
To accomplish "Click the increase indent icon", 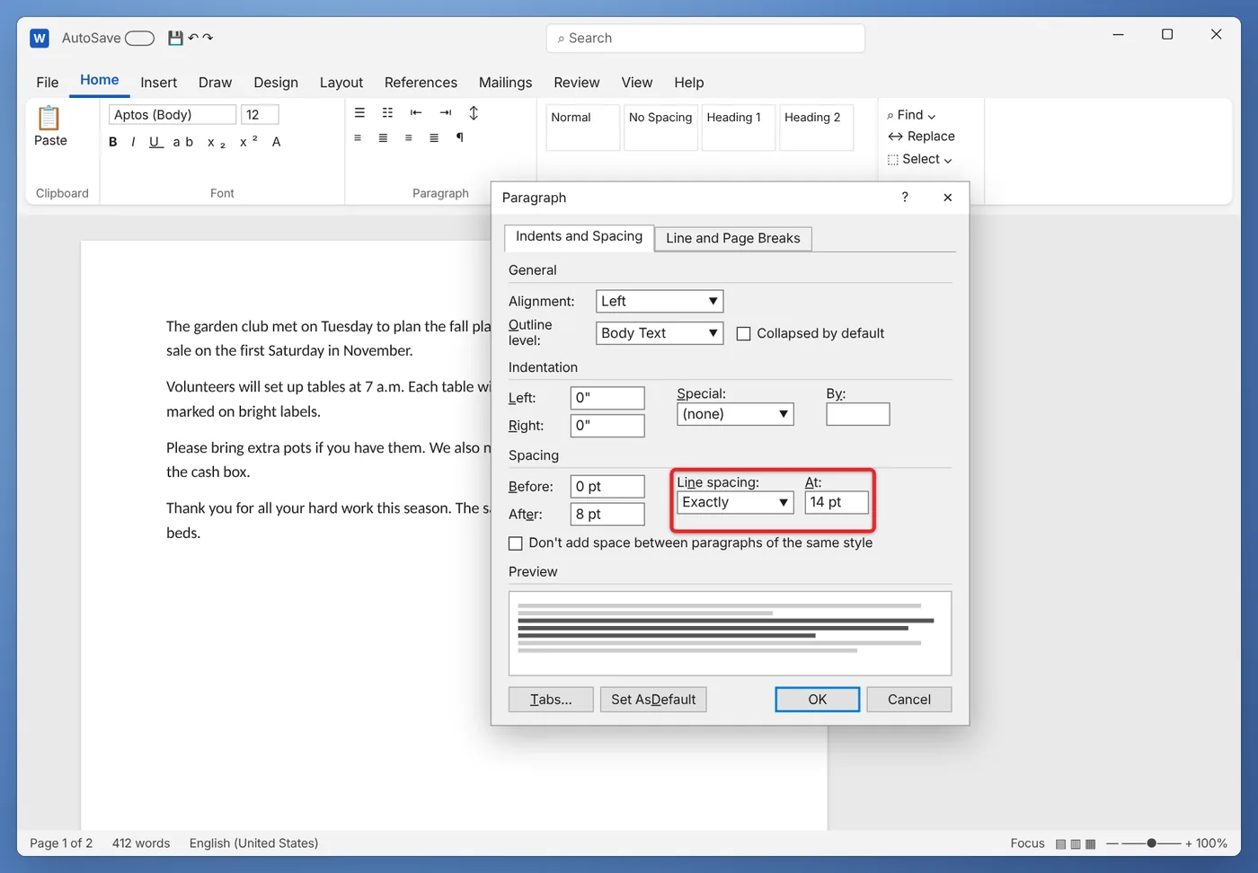I will point(446,113).
